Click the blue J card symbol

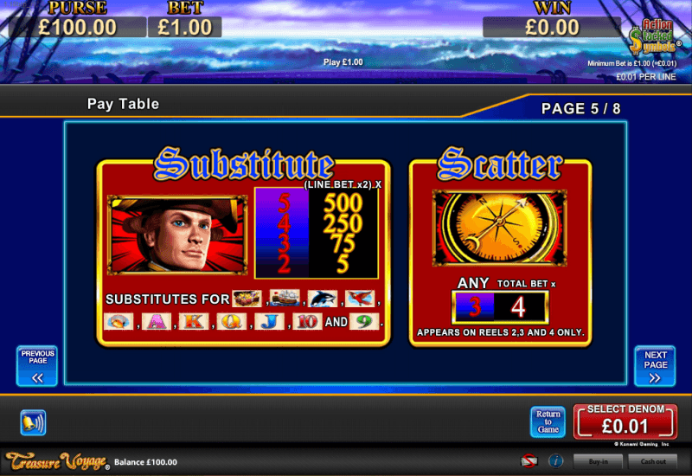(270, 321)
